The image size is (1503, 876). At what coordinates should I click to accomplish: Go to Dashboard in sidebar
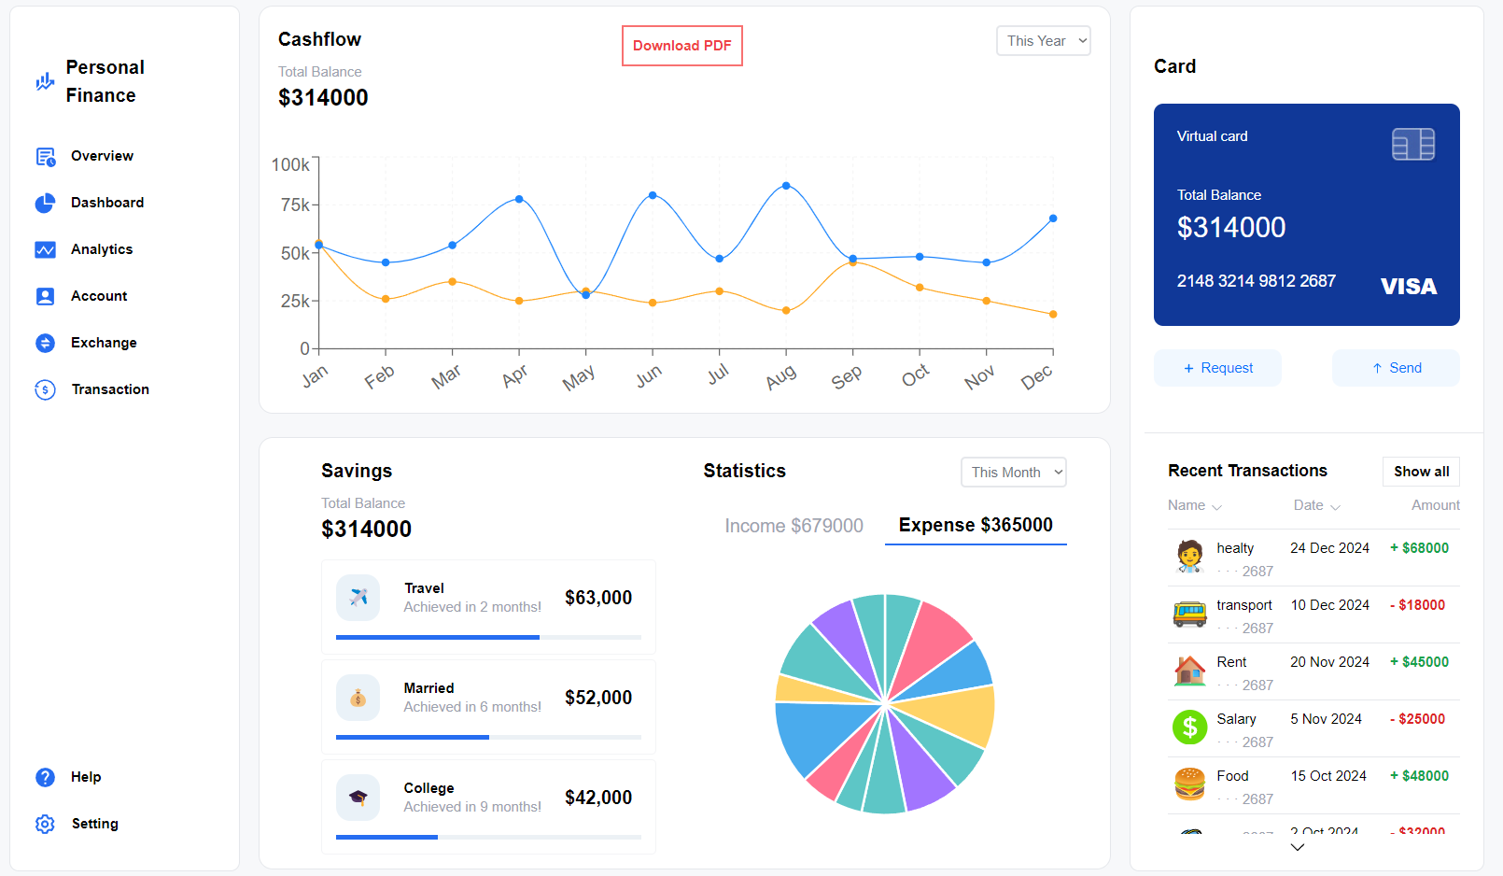[x=107, y=203]
